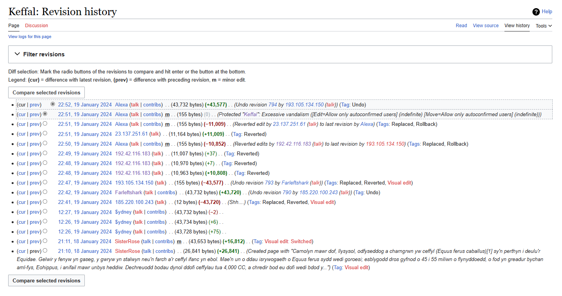Click the "Keffal" link in the protection summary
This screenshot has width=562, height=296.
250,115
